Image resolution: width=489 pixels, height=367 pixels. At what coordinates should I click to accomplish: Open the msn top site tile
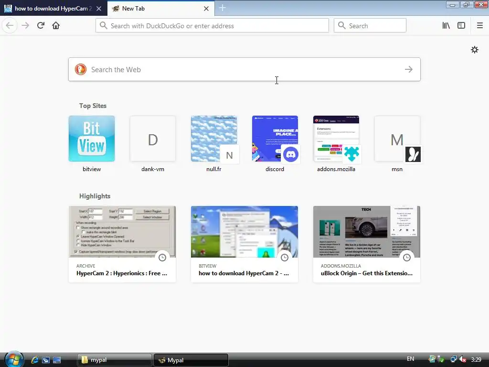tap(397, 139)
